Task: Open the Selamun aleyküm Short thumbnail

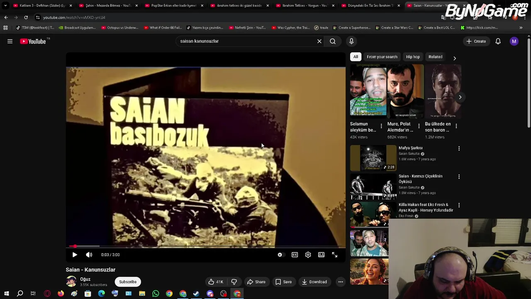Action: (x=368, y=91)
